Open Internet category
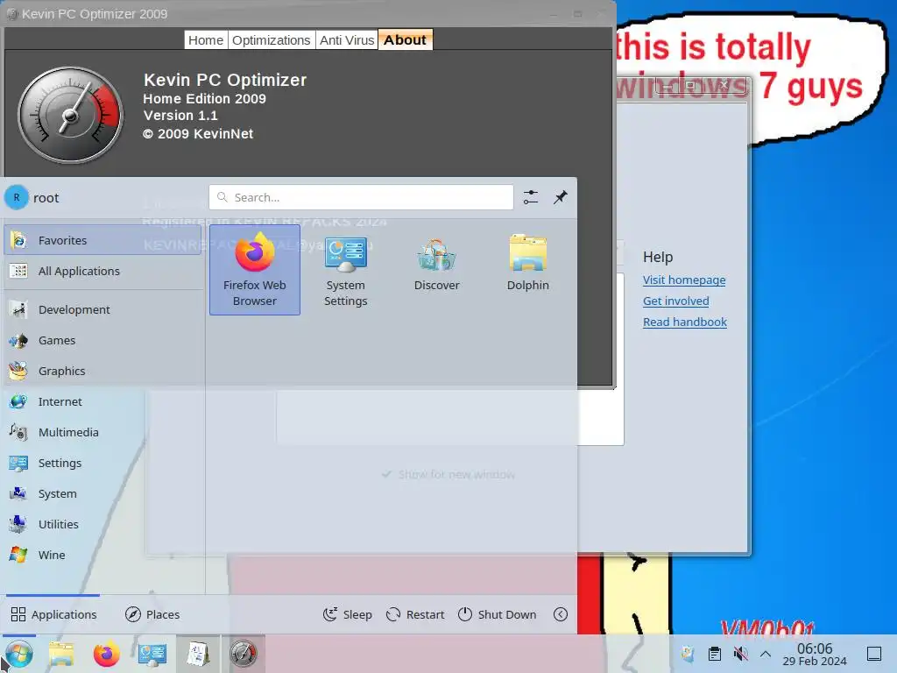The image size is (897, 673). [103, 401]
